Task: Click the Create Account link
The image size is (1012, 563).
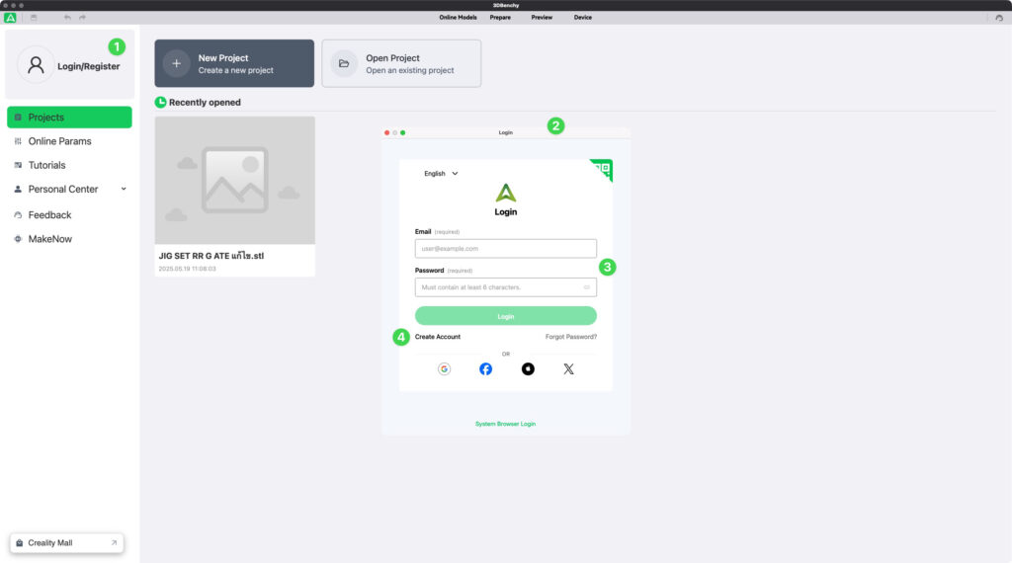Action: coord(438,337)
